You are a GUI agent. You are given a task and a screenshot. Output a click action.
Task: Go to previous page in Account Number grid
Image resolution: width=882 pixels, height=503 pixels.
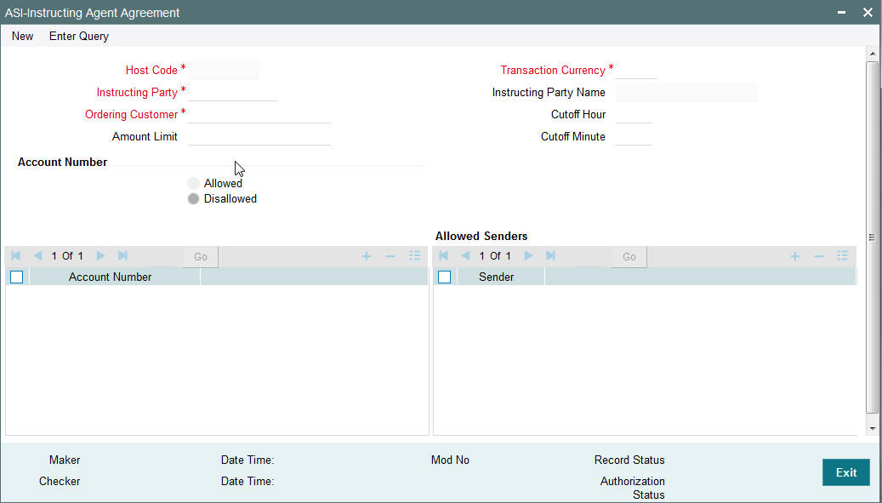(37, 256)
